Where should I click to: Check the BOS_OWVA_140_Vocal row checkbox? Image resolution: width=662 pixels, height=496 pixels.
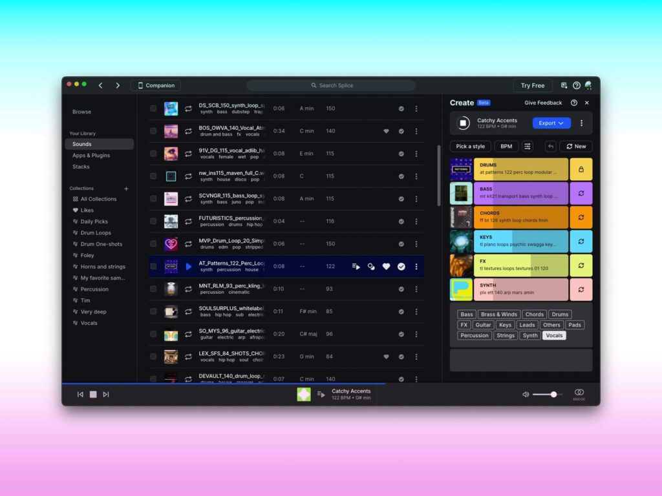point(153,131)
